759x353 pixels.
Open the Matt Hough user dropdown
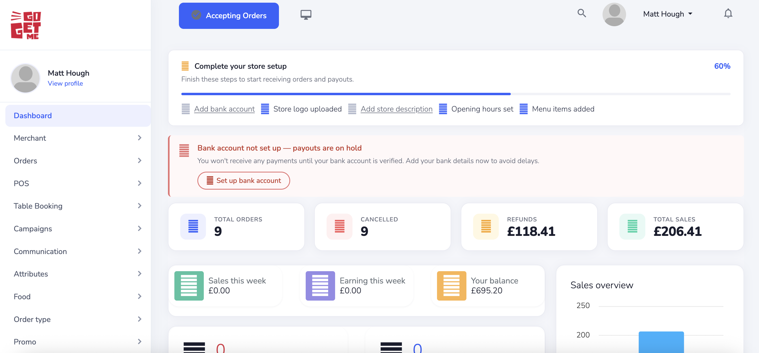click(x=667, y=14)
